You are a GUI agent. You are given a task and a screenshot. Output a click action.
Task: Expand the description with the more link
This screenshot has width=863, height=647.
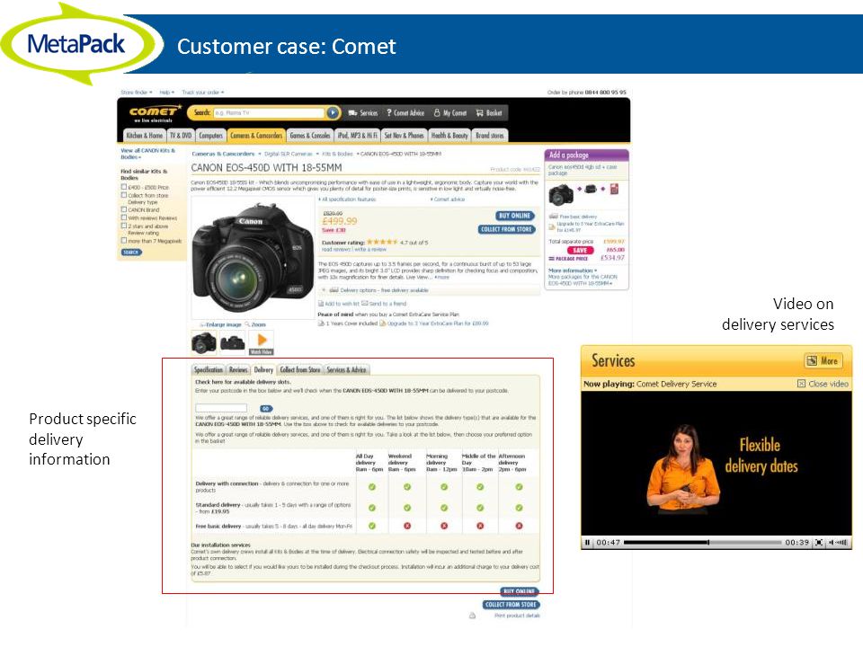[x=442, y=278]
